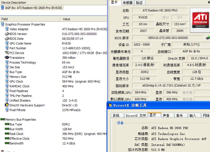The image size is (210, 152).
Task: Select the Memory Bus Type value DDR2
Action: (66, 124)
